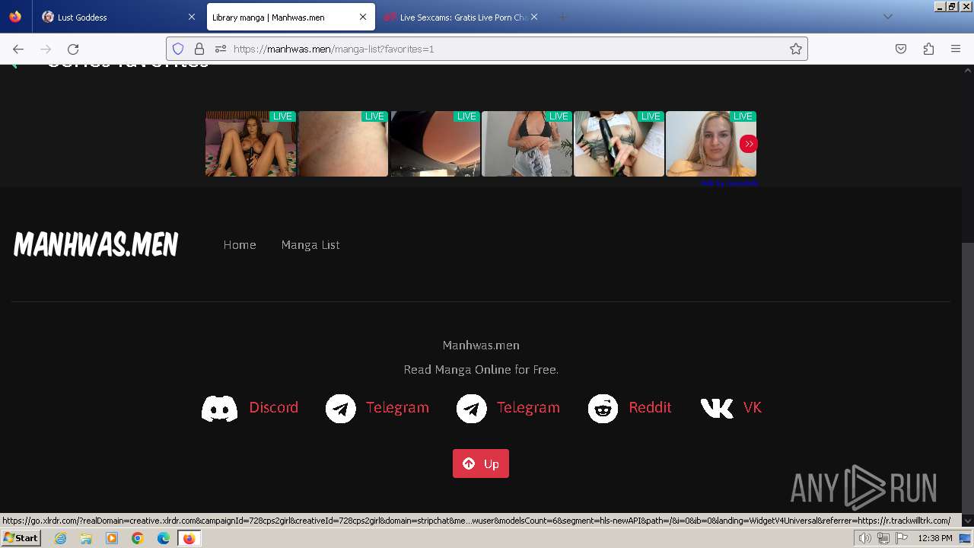Open the Home navigation link
Viewport: 974px width, 548px height.
pos(240,245)
